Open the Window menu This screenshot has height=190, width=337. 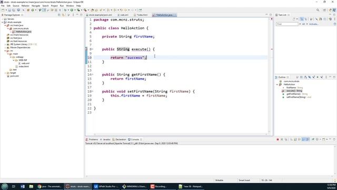[70, 6]
